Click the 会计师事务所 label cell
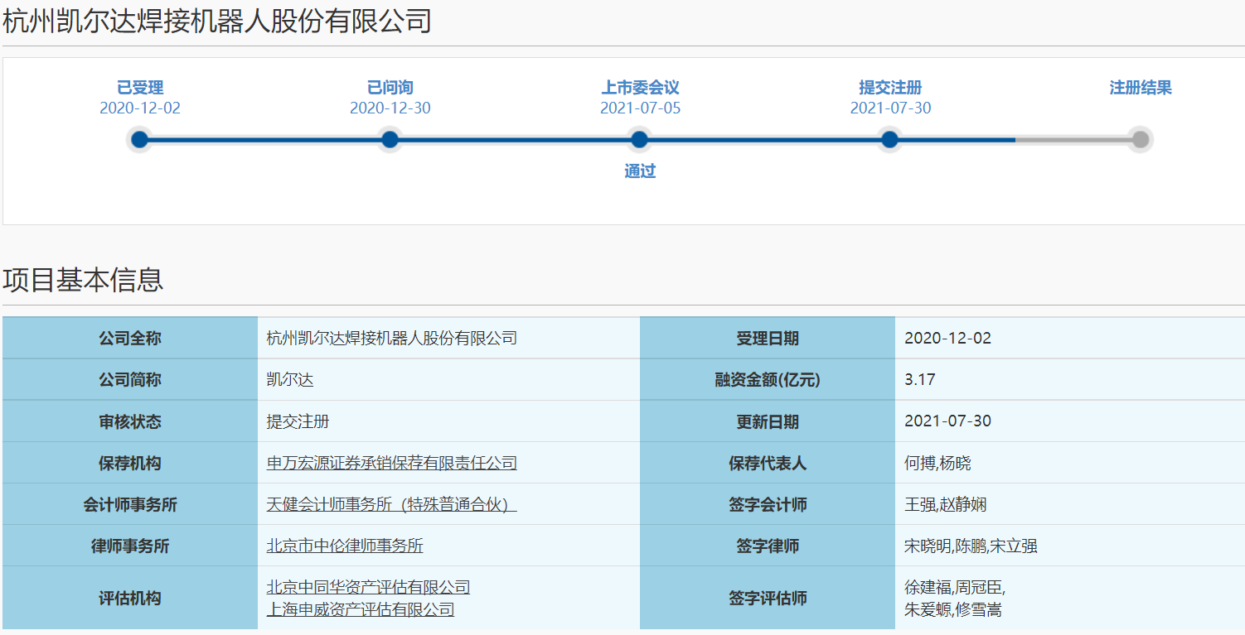Screen dimensions: 1245x635 tap(130, 503)
